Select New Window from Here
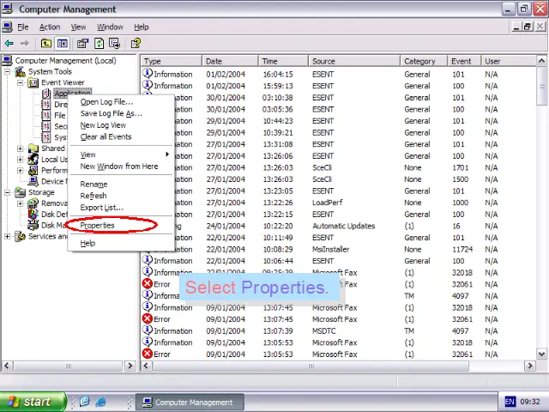 [121, 167]
